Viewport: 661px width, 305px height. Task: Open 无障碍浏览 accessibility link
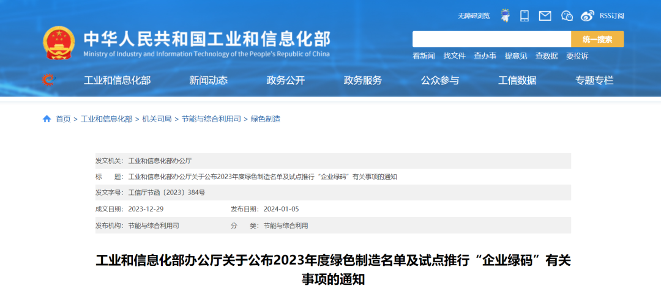click(474, 16)
